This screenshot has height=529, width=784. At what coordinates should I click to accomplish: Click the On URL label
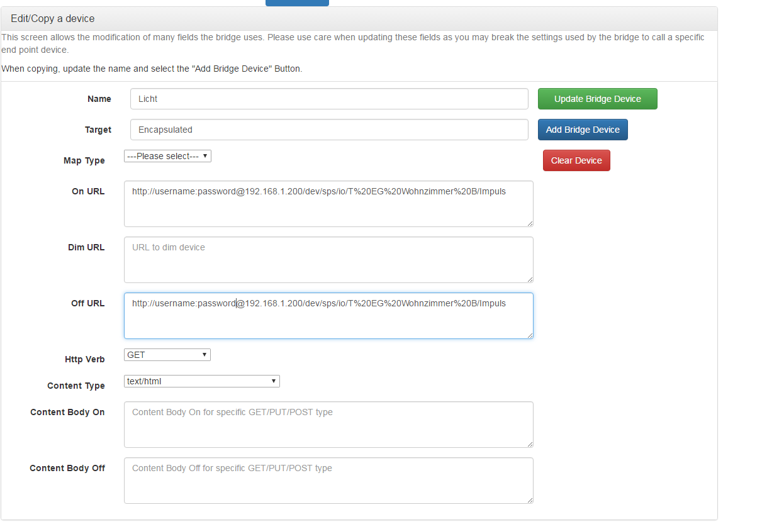[x=88, y=191]
